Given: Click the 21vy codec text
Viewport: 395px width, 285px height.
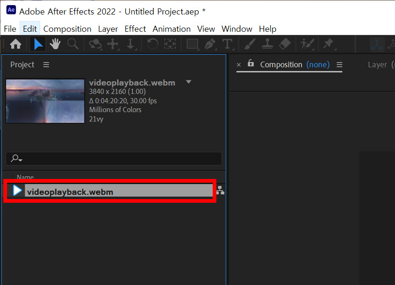Looking at the screenshot, I should click(x=96, y=119).
